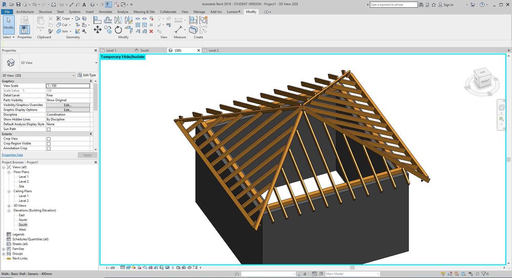Expand the 3D Views tree node

point(9,206)
